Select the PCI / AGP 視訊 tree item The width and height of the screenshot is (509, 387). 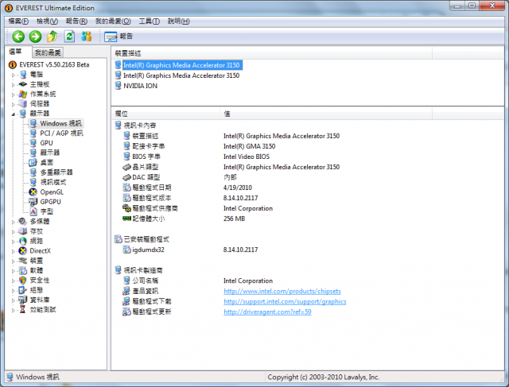pos(61,133)
